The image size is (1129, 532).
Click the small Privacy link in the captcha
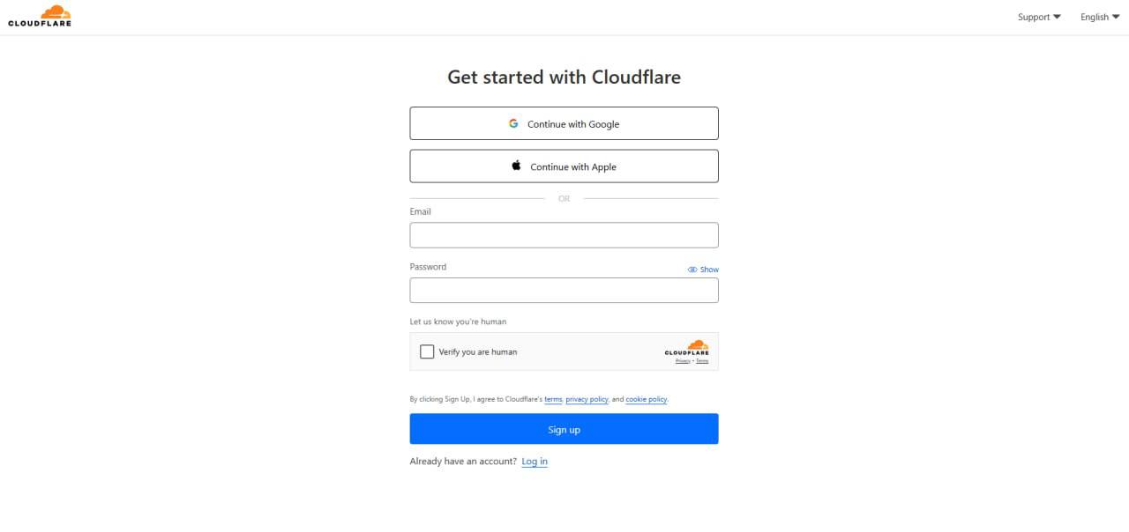(x=683, y=361)
